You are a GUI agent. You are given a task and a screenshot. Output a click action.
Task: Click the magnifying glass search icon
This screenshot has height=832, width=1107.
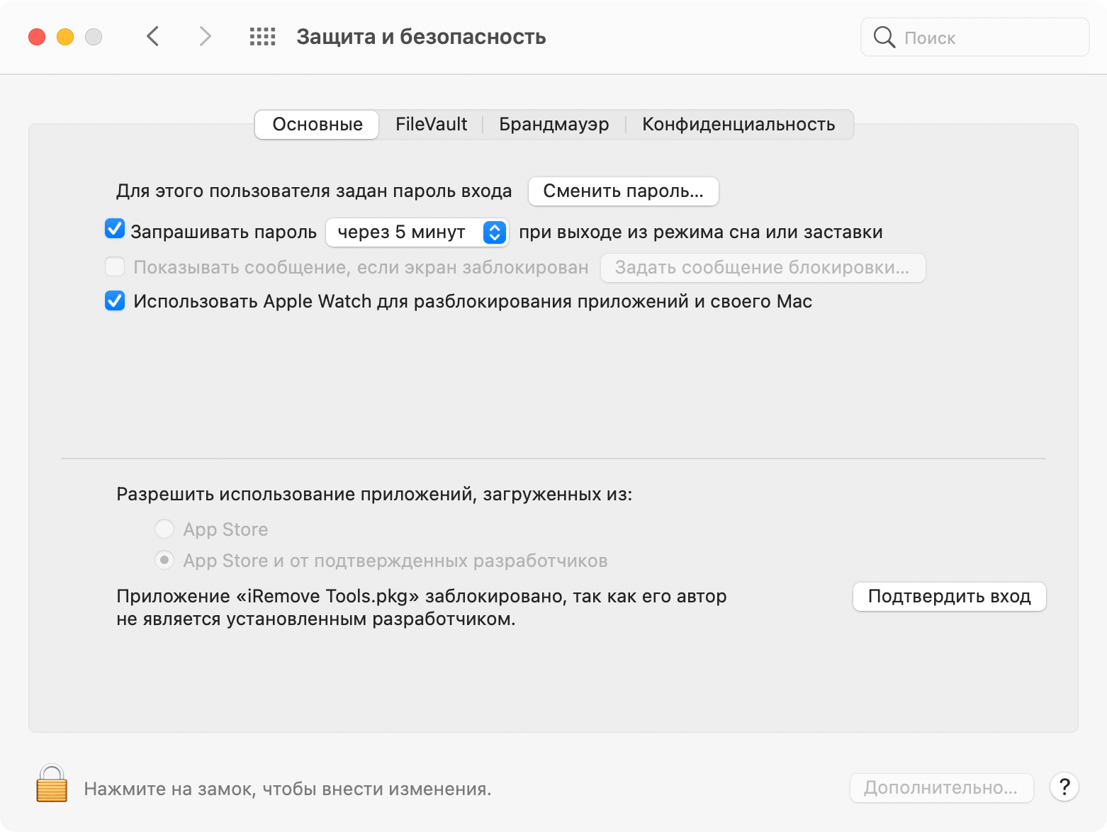pyautogui.click(x=884, y=38)
